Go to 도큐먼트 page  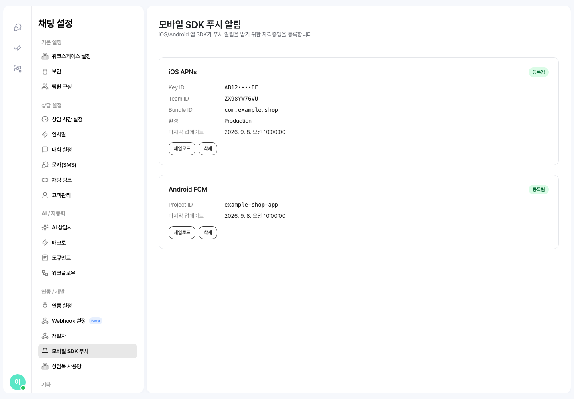point(88,258)
